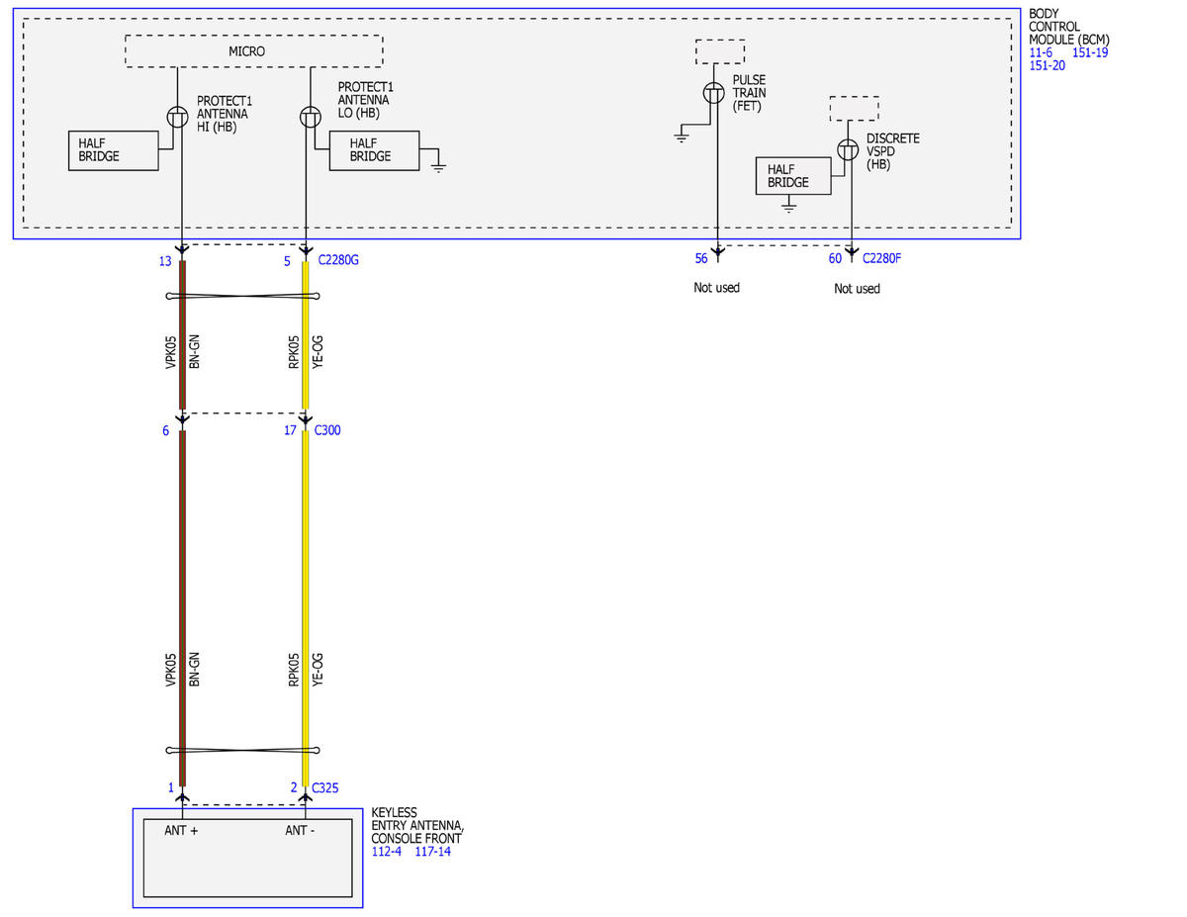Viewport: 1187px width, 917px height.
Task: Select the ANT - terminal label
Action: [x=300, y=831]
